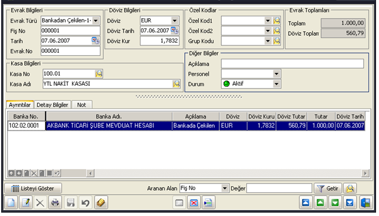
Task: Open the Evrak Türü dropdown
Action: click(x=96, y=21)
